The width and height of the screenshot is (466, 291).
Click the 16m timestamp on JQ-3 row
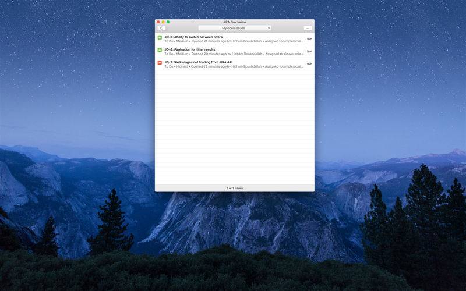(309, 39)
